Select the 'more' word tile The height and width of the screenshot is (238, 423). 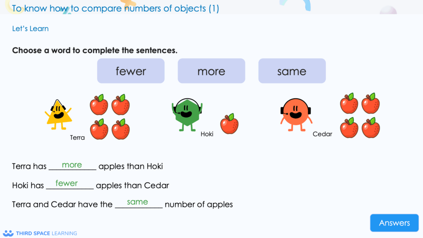[x=211, y=71]
